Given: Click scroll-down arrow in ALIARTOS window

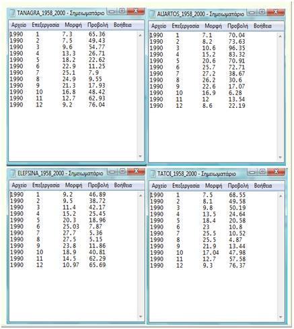Looking at the screenshot, I should [x=280, y=157].
